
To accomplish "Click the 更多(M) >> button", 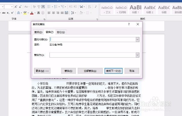I will 42,71.
